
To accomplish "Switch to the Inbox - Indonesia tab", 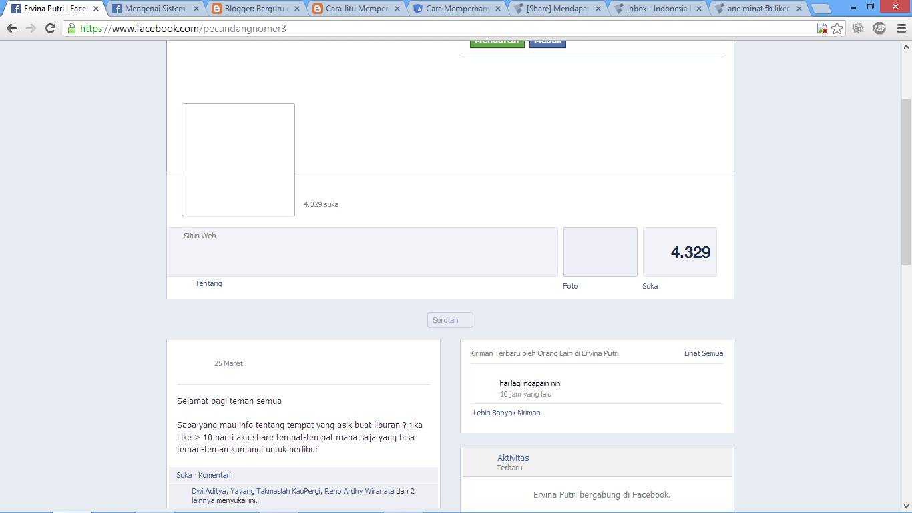I will [x=657, y=9].
